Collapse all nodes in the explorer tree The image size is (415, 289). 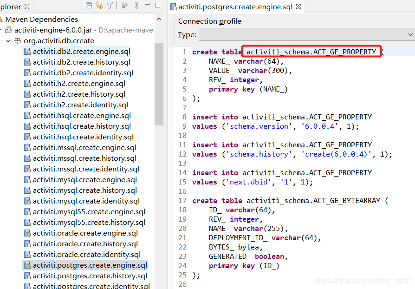88,4
